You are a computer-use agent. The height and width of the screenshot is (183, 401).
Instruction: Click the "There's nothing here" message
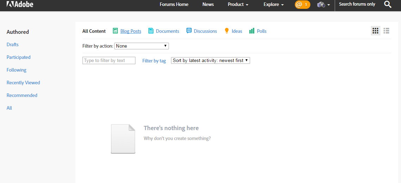pos(171,128)
